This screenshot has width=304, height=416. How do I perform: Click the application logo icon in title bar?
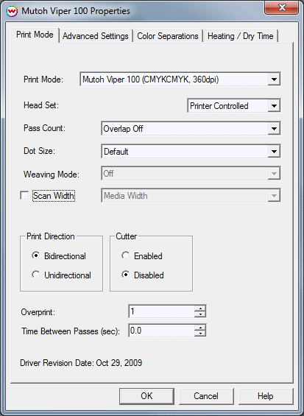pyautogui.click(x=12, y=11)
